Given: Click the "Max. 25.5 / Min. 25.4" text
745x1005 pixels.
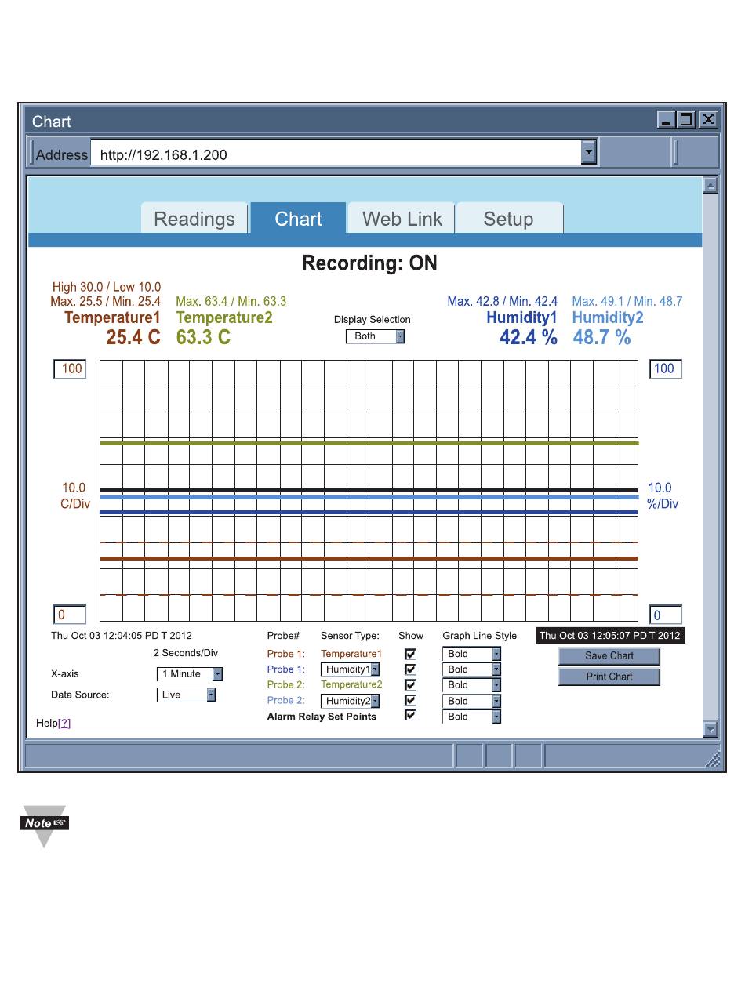Looking at the screenshot, I should tap(106, 302).
